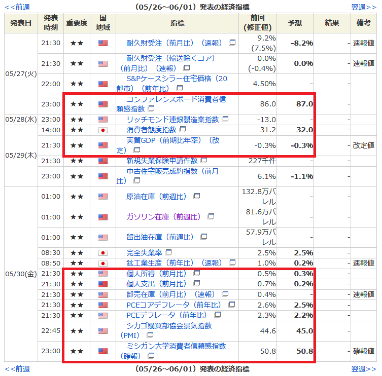Click the popup icon beside 耐久財受注（前月比）（速報）

coord(232,43)
